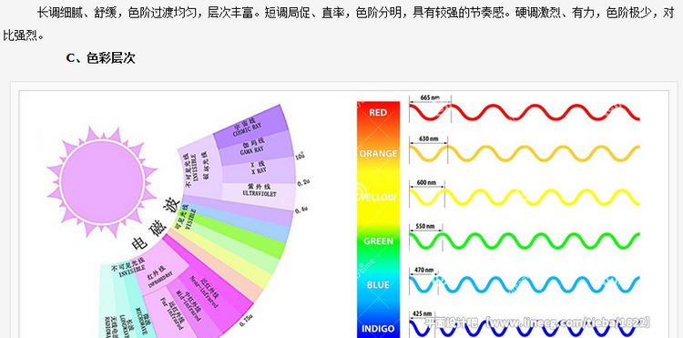Screen dimensions: 683x338
Task: Click the "425 nm" wavelength label
Action: coord(422,313)
